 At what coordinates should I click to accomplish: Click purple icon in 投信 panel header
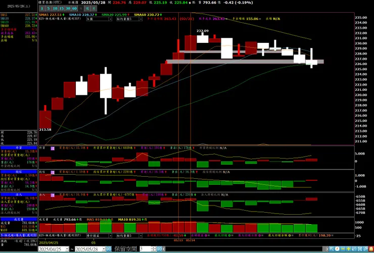[x=53, y=172]
